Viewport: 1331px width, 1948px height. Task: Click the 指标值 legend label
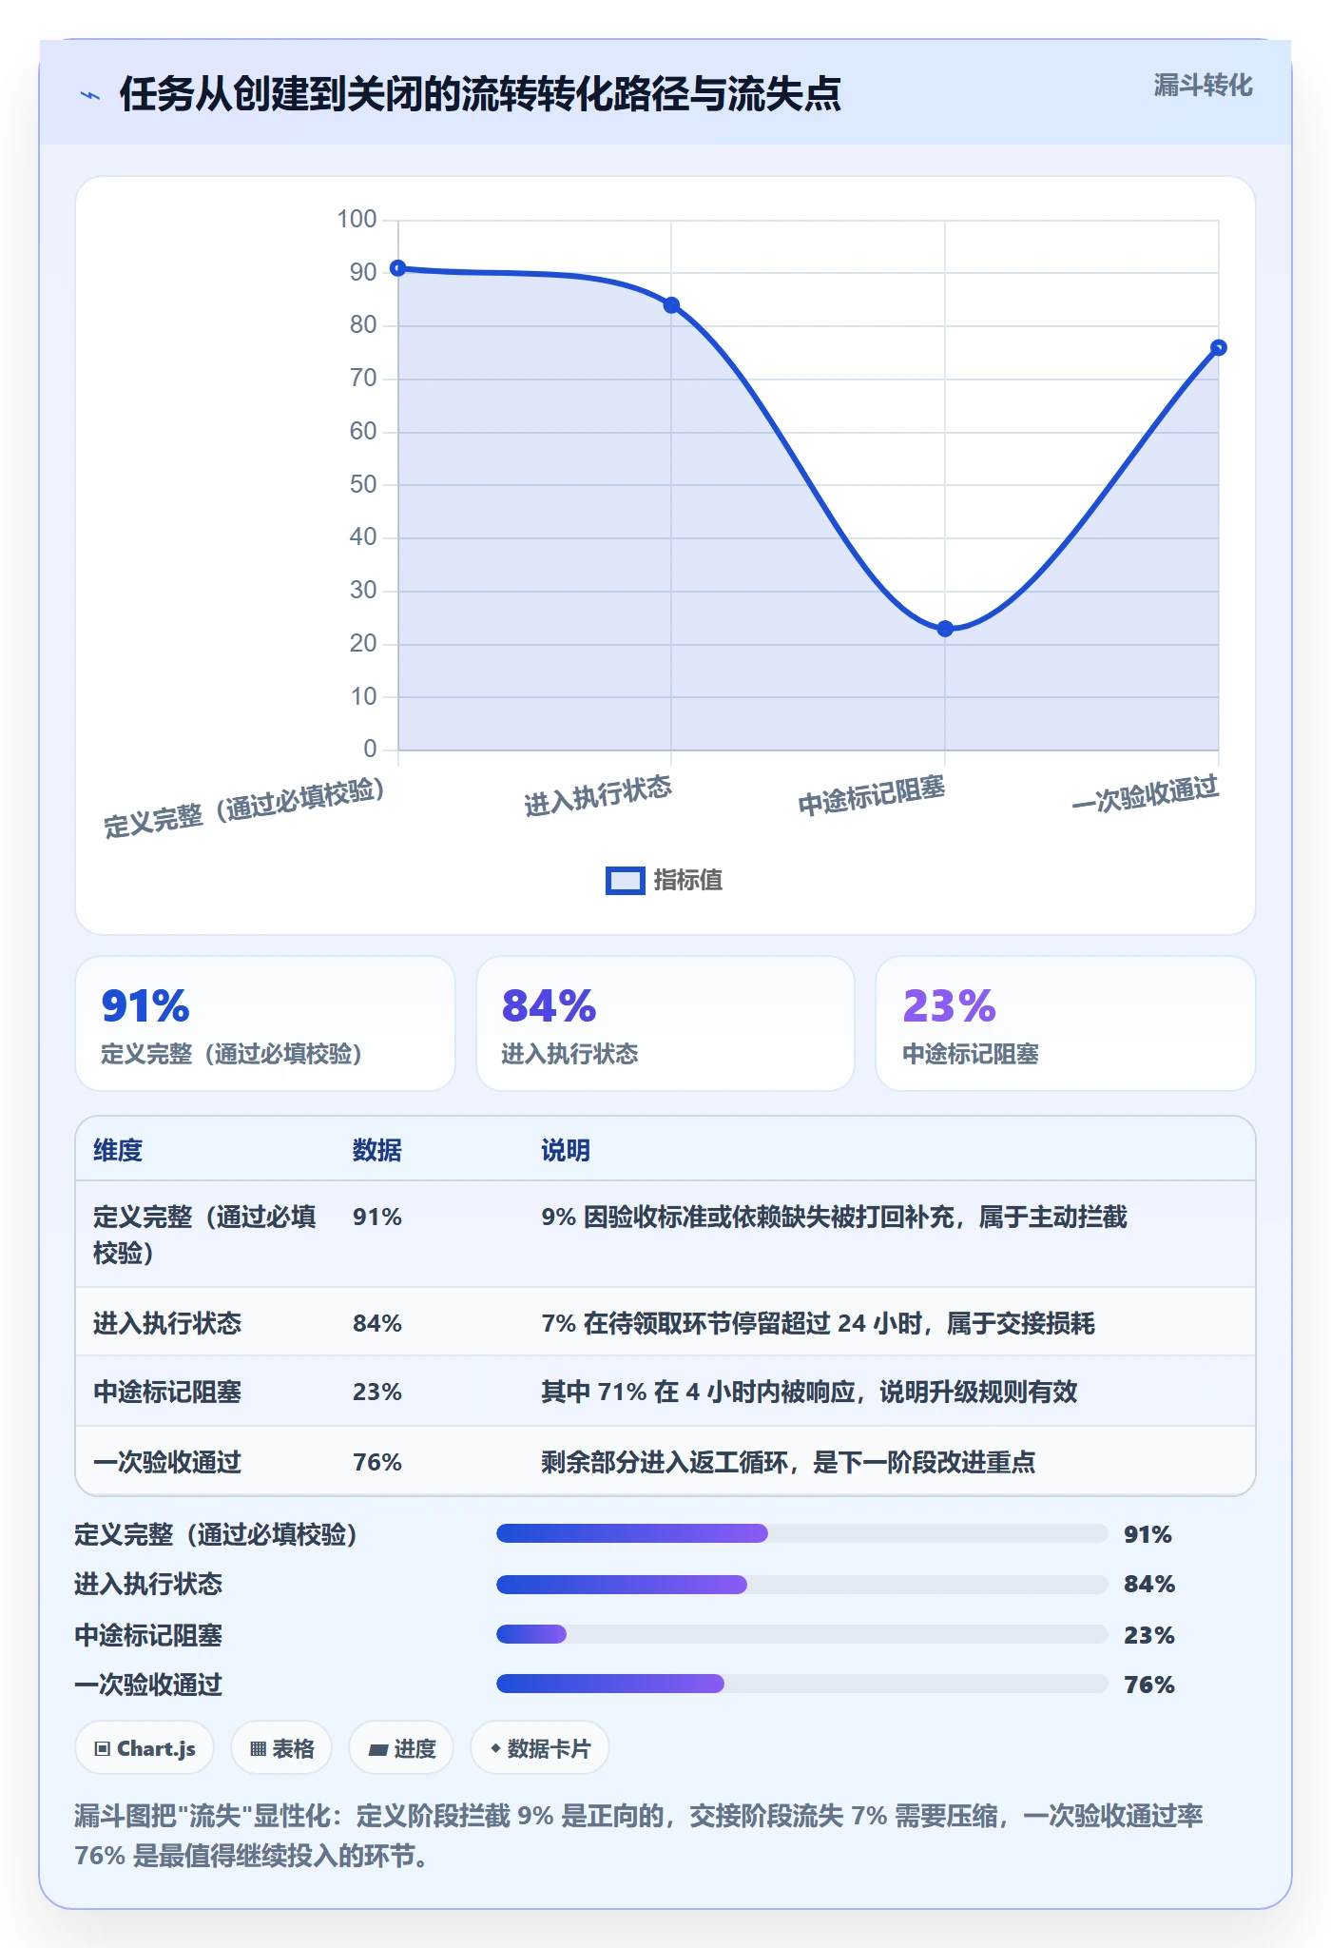[x=687, y=881]
